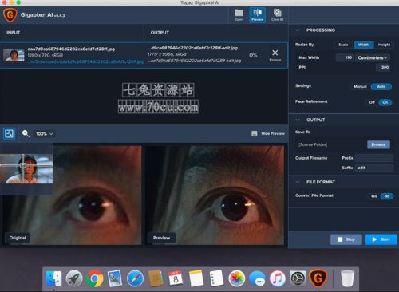
Task: Click the Gigapixel AI dock icon
Action: point(318,278)
